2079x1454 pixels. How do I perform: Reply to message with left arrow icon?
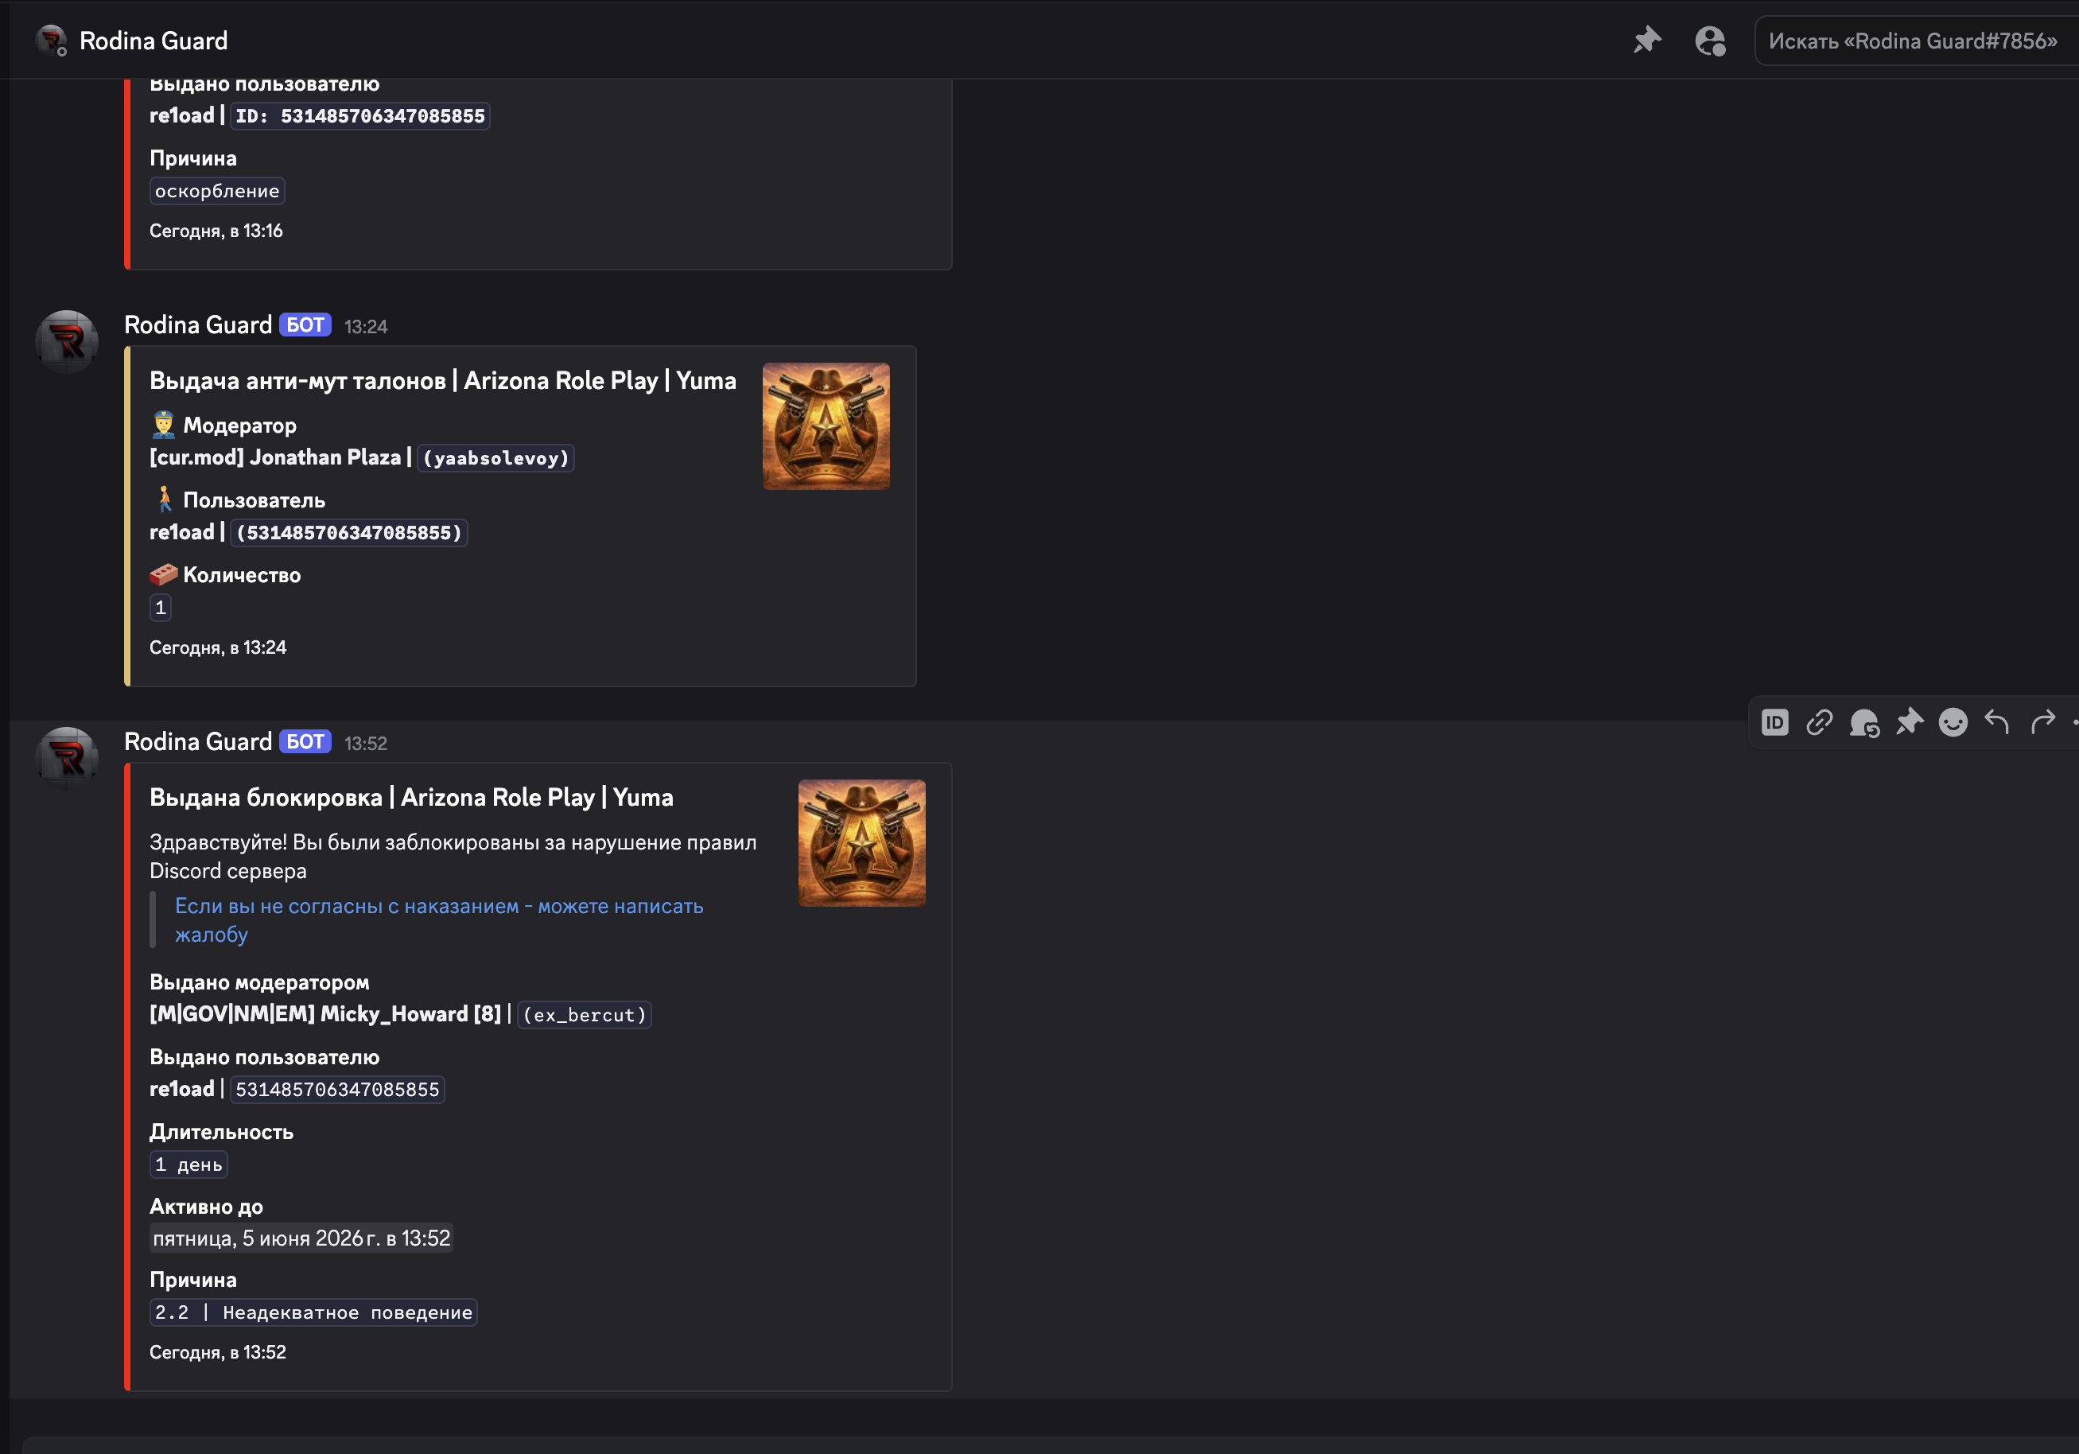pos(1998,722)
